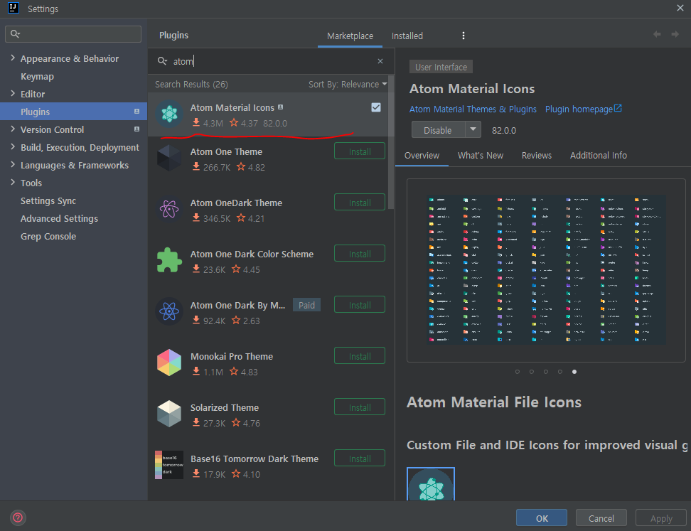Select the fifth screenshot carousel dot
This screenshot has width=691, height=531.
coord(574,372)
